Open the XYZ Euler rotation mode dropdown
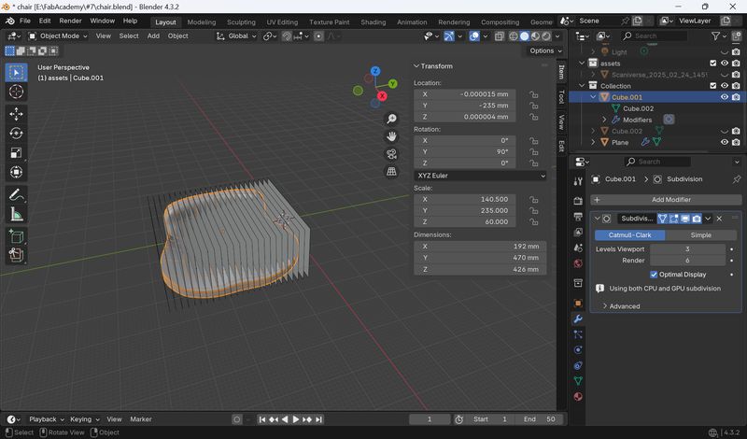 (481, 176)
